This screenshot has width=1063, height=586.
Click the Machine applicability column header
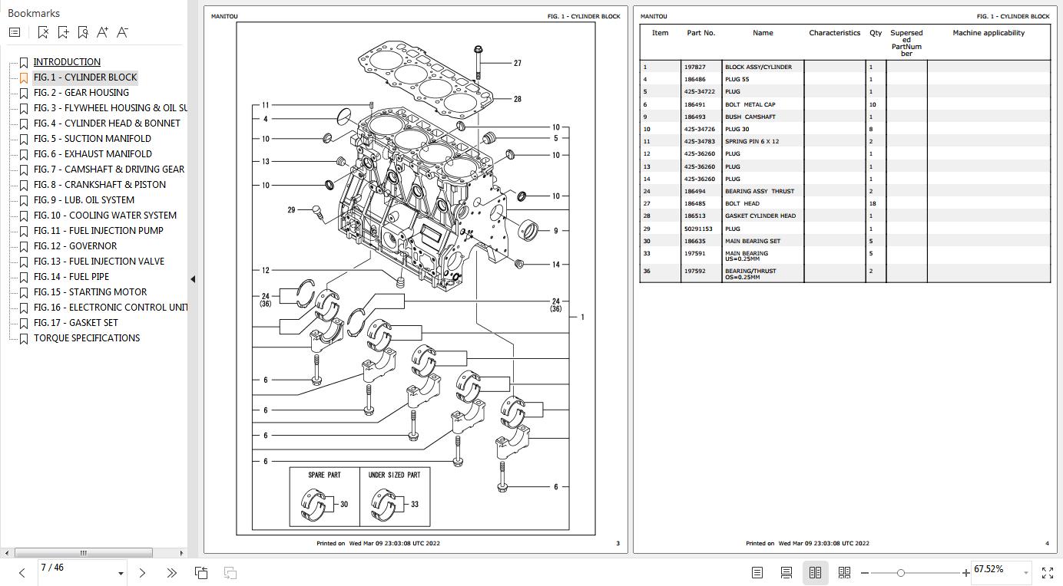tap(988, 33)
